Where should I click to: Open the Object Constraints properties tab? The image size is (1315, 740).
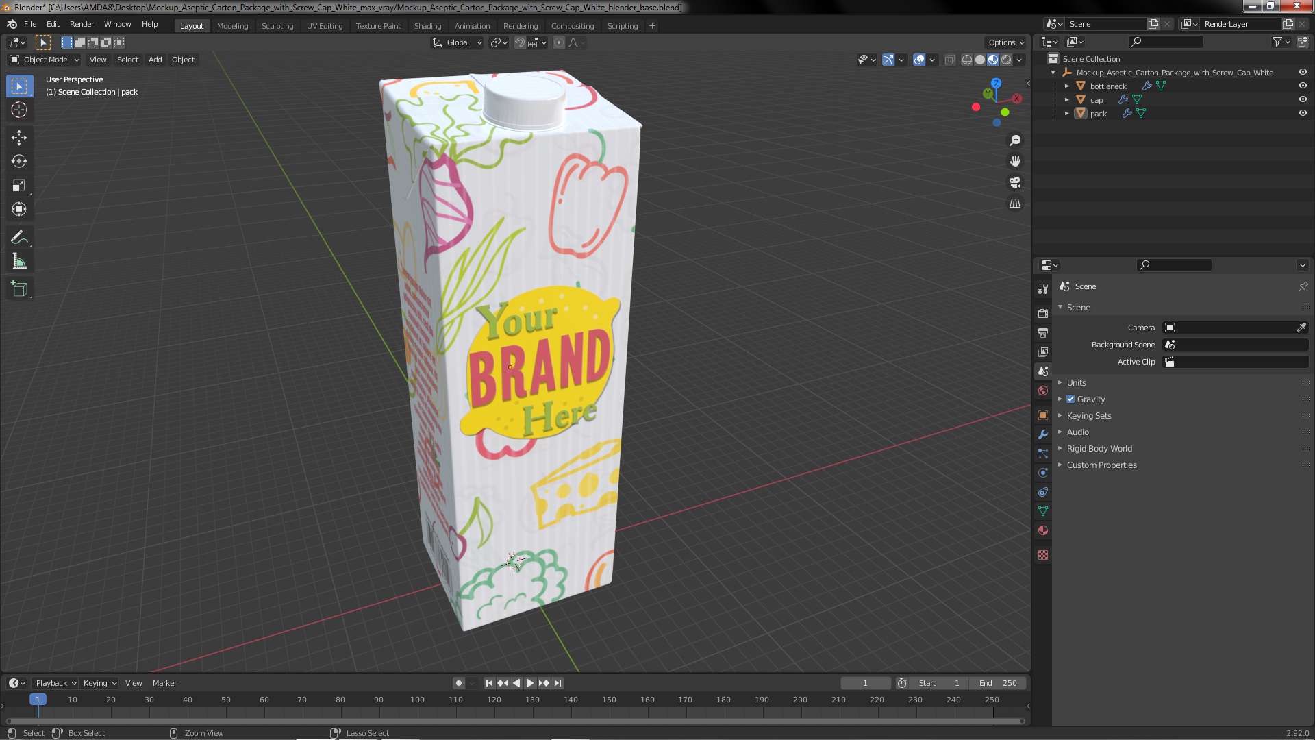point(1042,492)
